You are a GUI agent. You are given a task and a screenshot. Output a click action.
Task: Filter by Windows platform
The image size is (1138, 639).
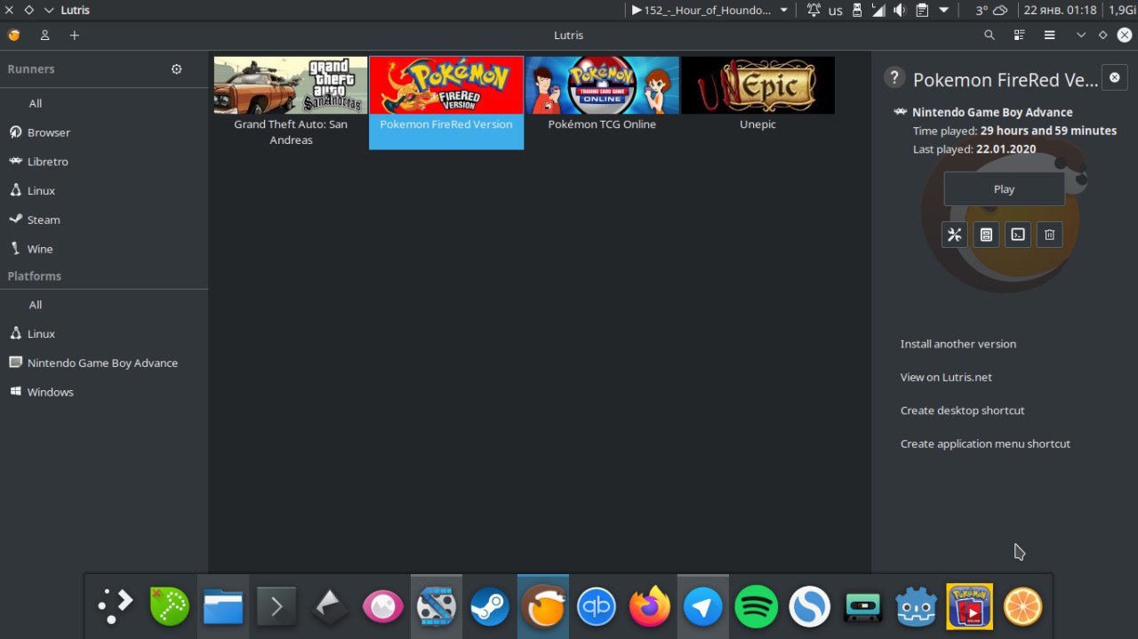click(104, 392)
